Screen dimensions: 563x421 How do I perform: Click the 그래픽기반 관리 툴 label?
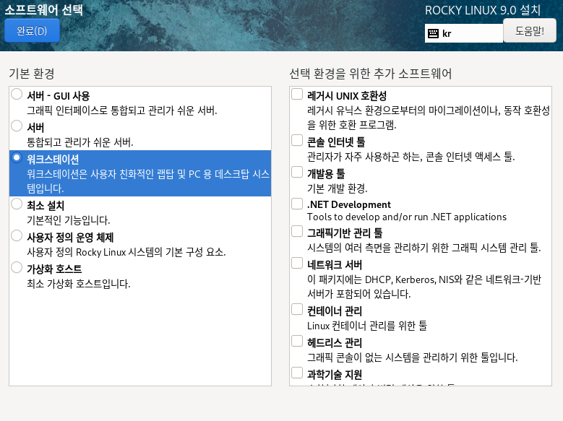(345, 233)
